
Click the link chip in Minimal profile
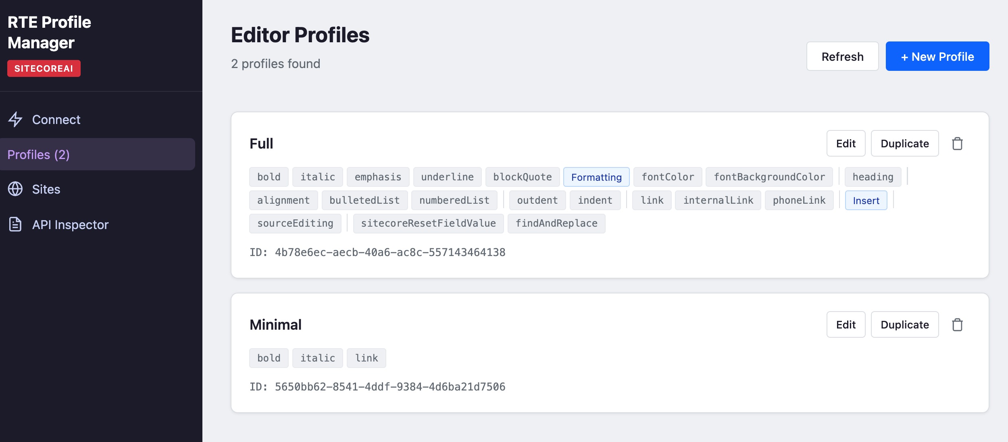366,357
